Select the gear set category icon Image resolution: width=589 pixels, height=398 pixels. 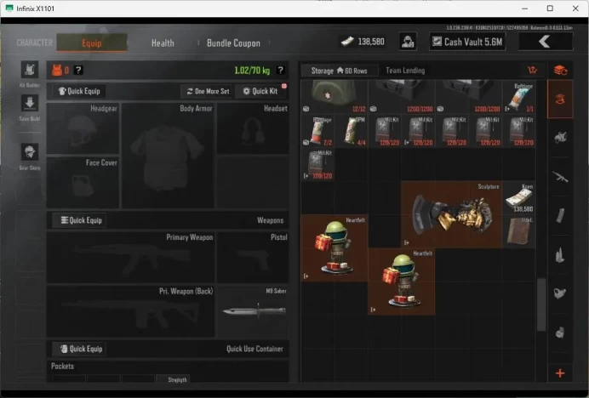560,138
